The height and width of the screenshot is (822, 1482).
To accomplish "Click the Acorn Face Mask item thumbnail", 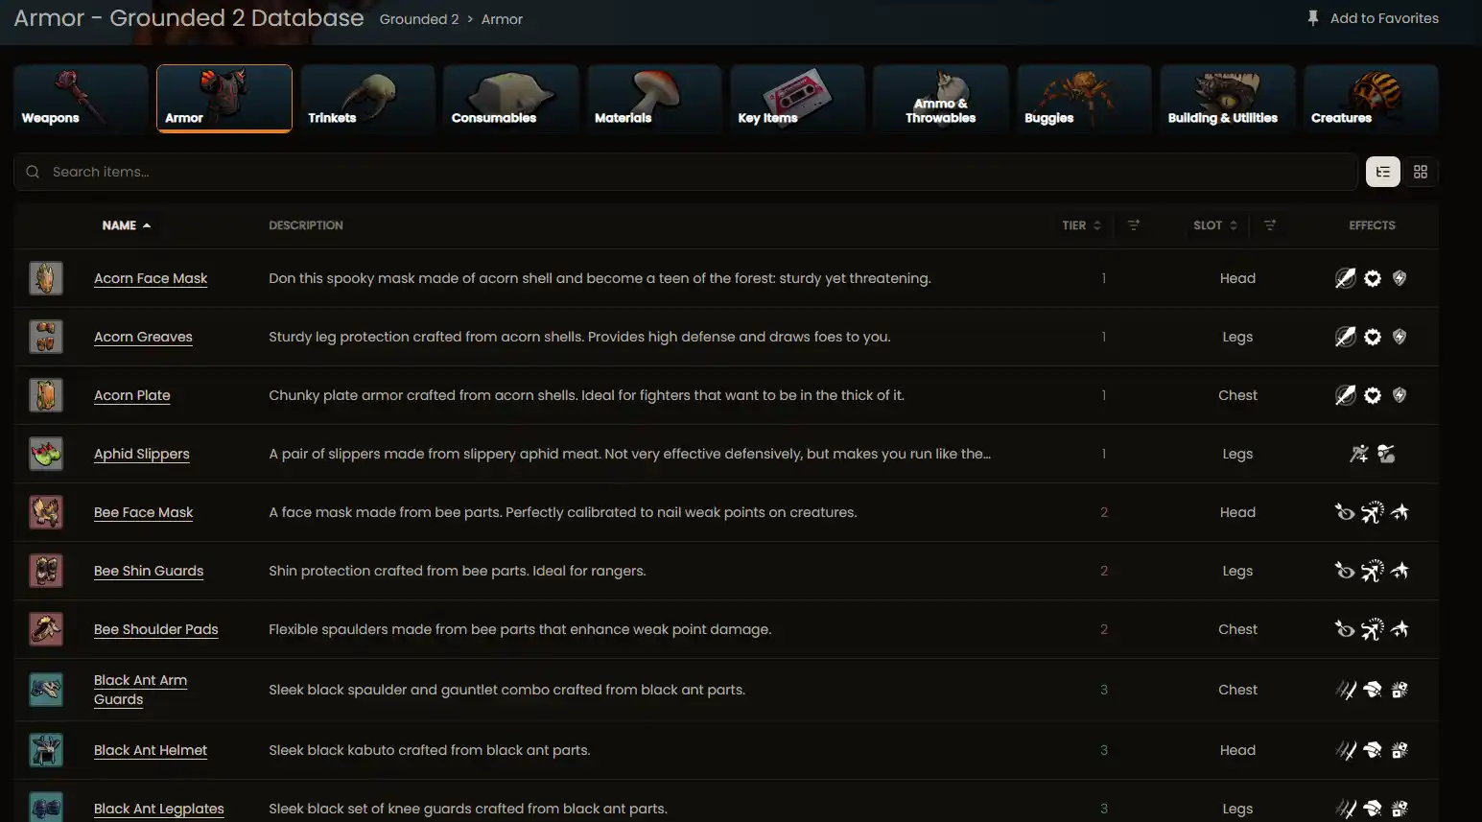I will point(46,278).
